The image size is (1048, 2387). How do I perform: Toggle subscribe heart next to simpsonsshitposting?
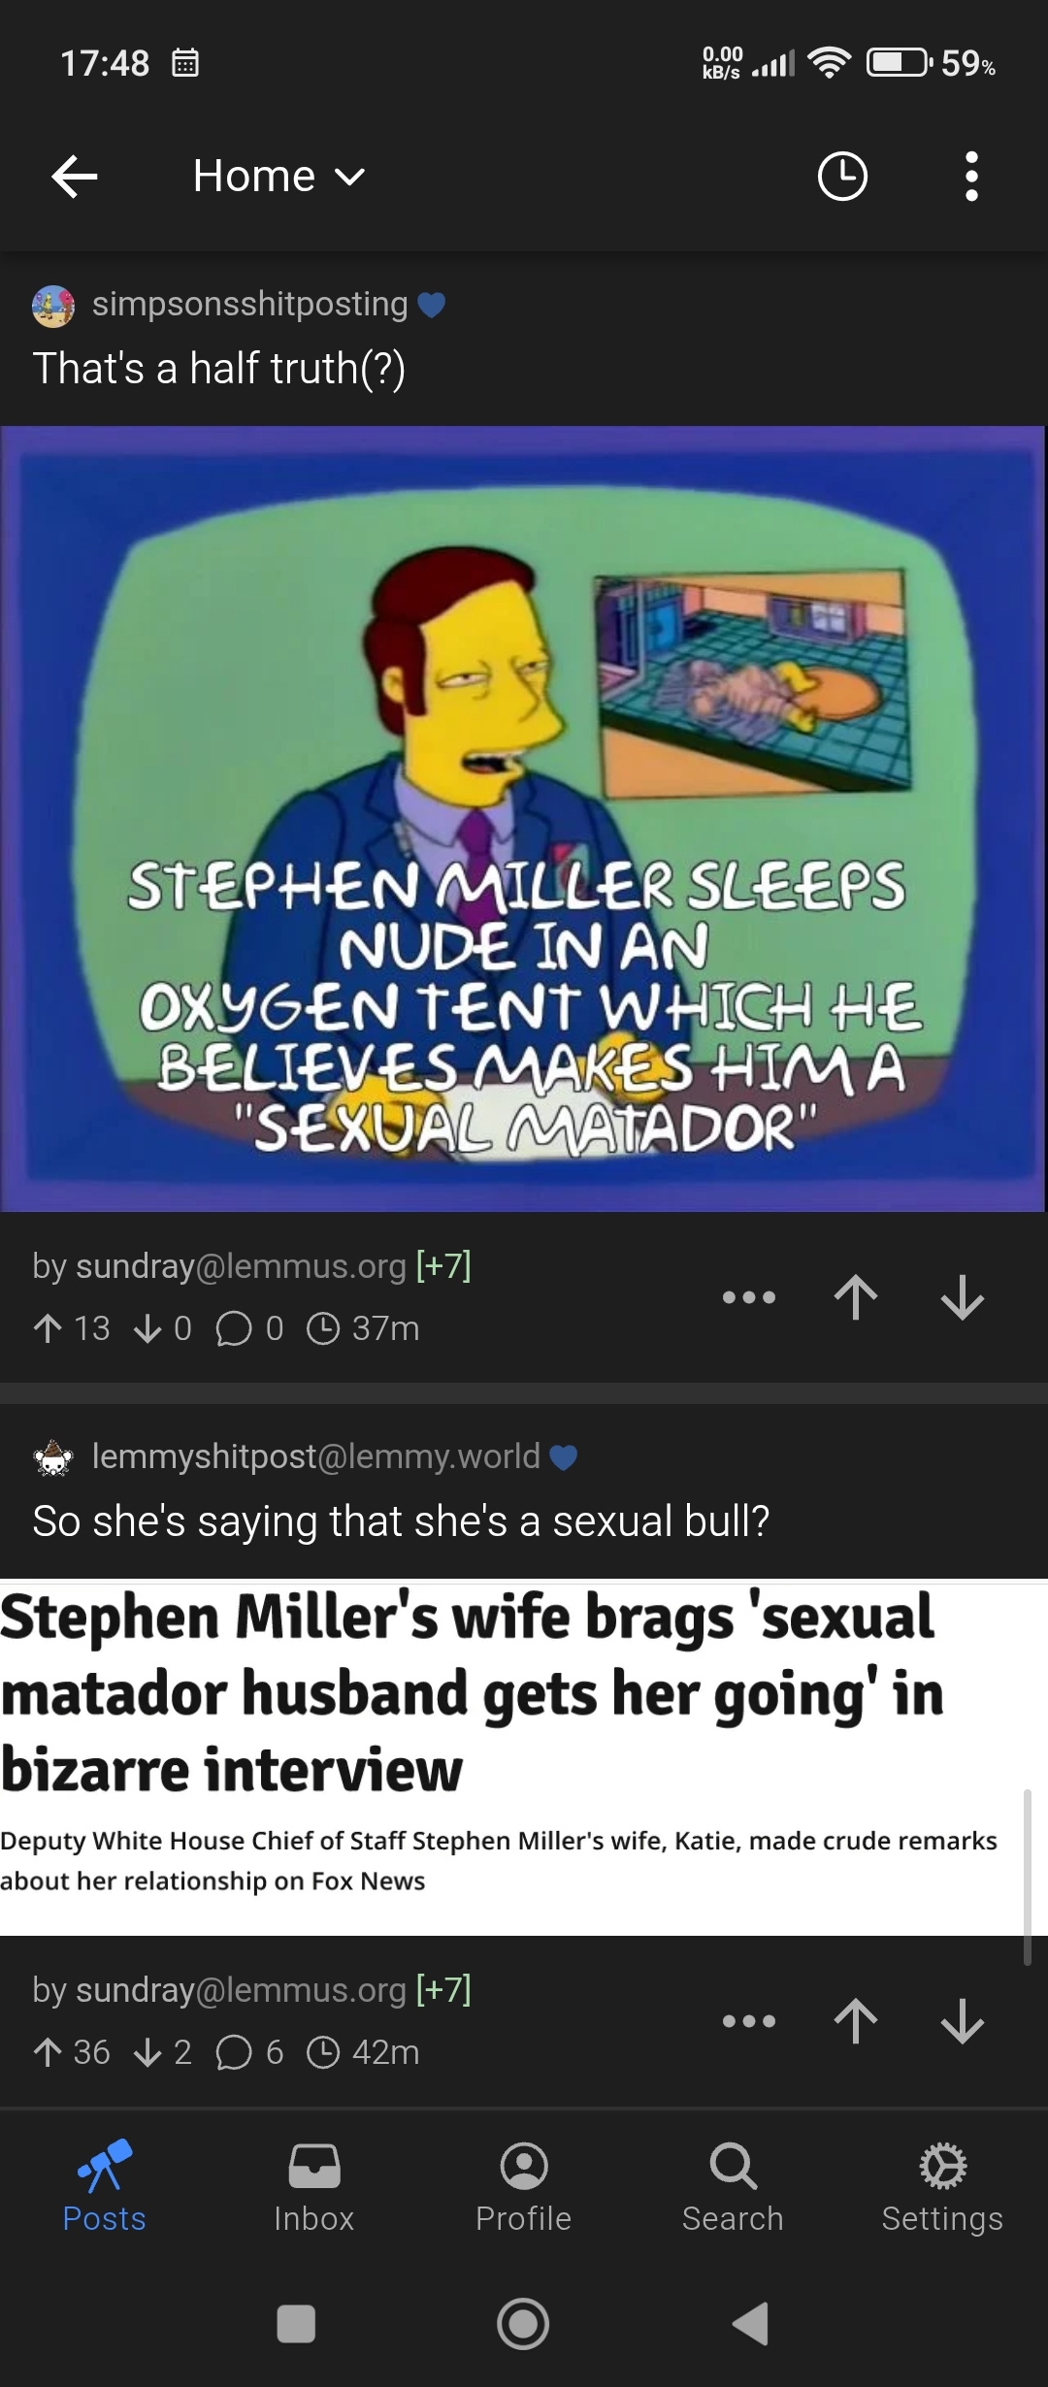(x=432, y=306)
